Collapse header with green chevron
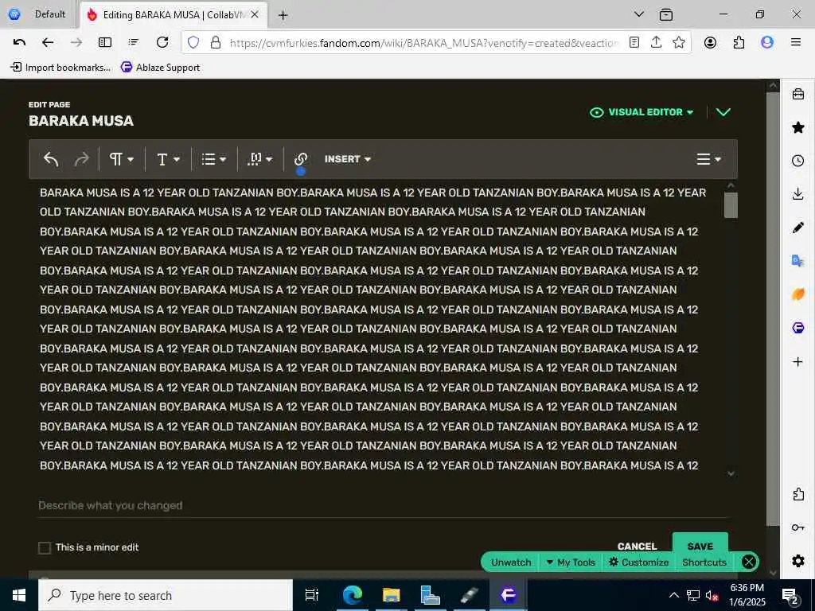Screen dimensions: 815x611 (x=723, y=112)
